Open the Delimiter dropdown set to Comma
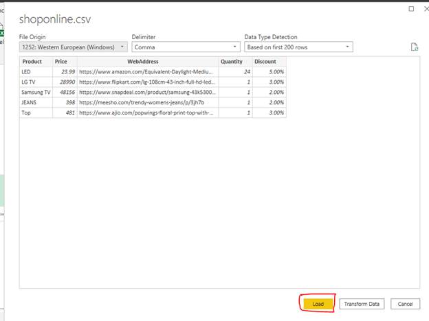The height and width of the screenshot is (321, 429). pos(186,47)
